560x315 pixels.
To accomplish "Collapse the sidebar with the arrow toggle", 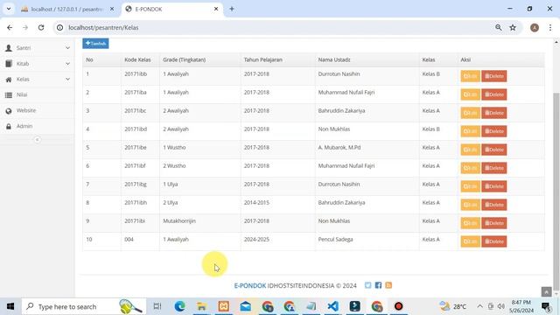I will pos(37,140).
